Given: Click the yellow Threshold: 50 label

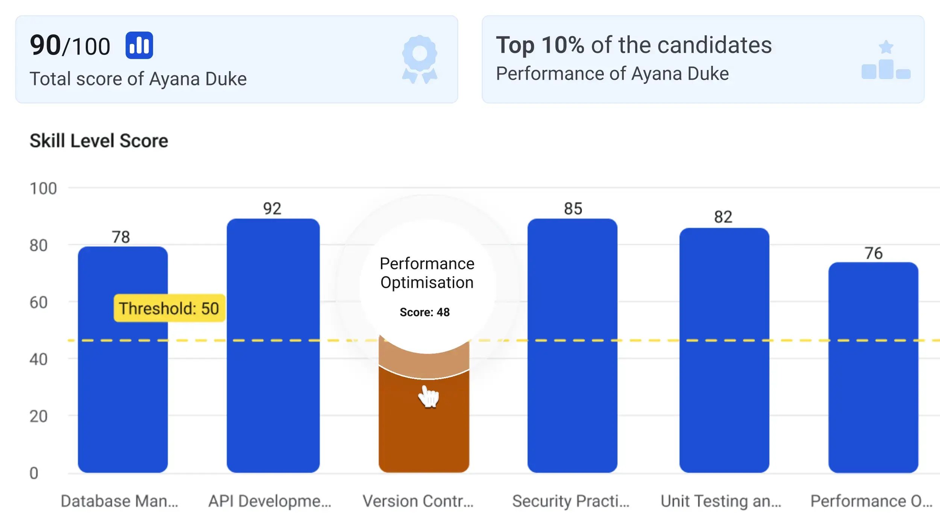Looking at the screenshot, I should coord(169,308).
